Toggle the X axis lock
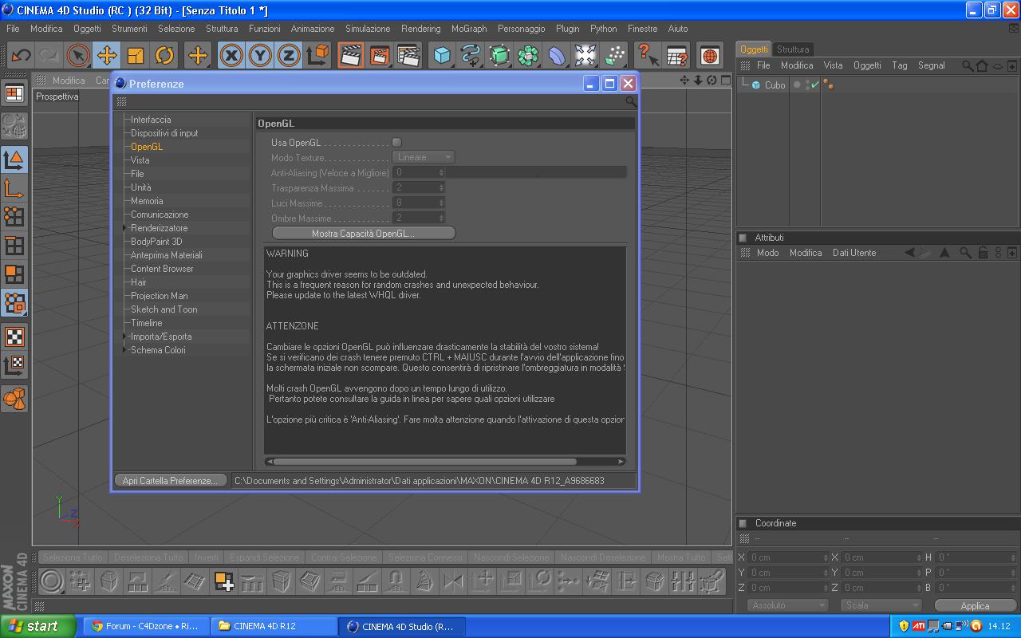Viewport: 1021px width, 638px height. (231, 55)
